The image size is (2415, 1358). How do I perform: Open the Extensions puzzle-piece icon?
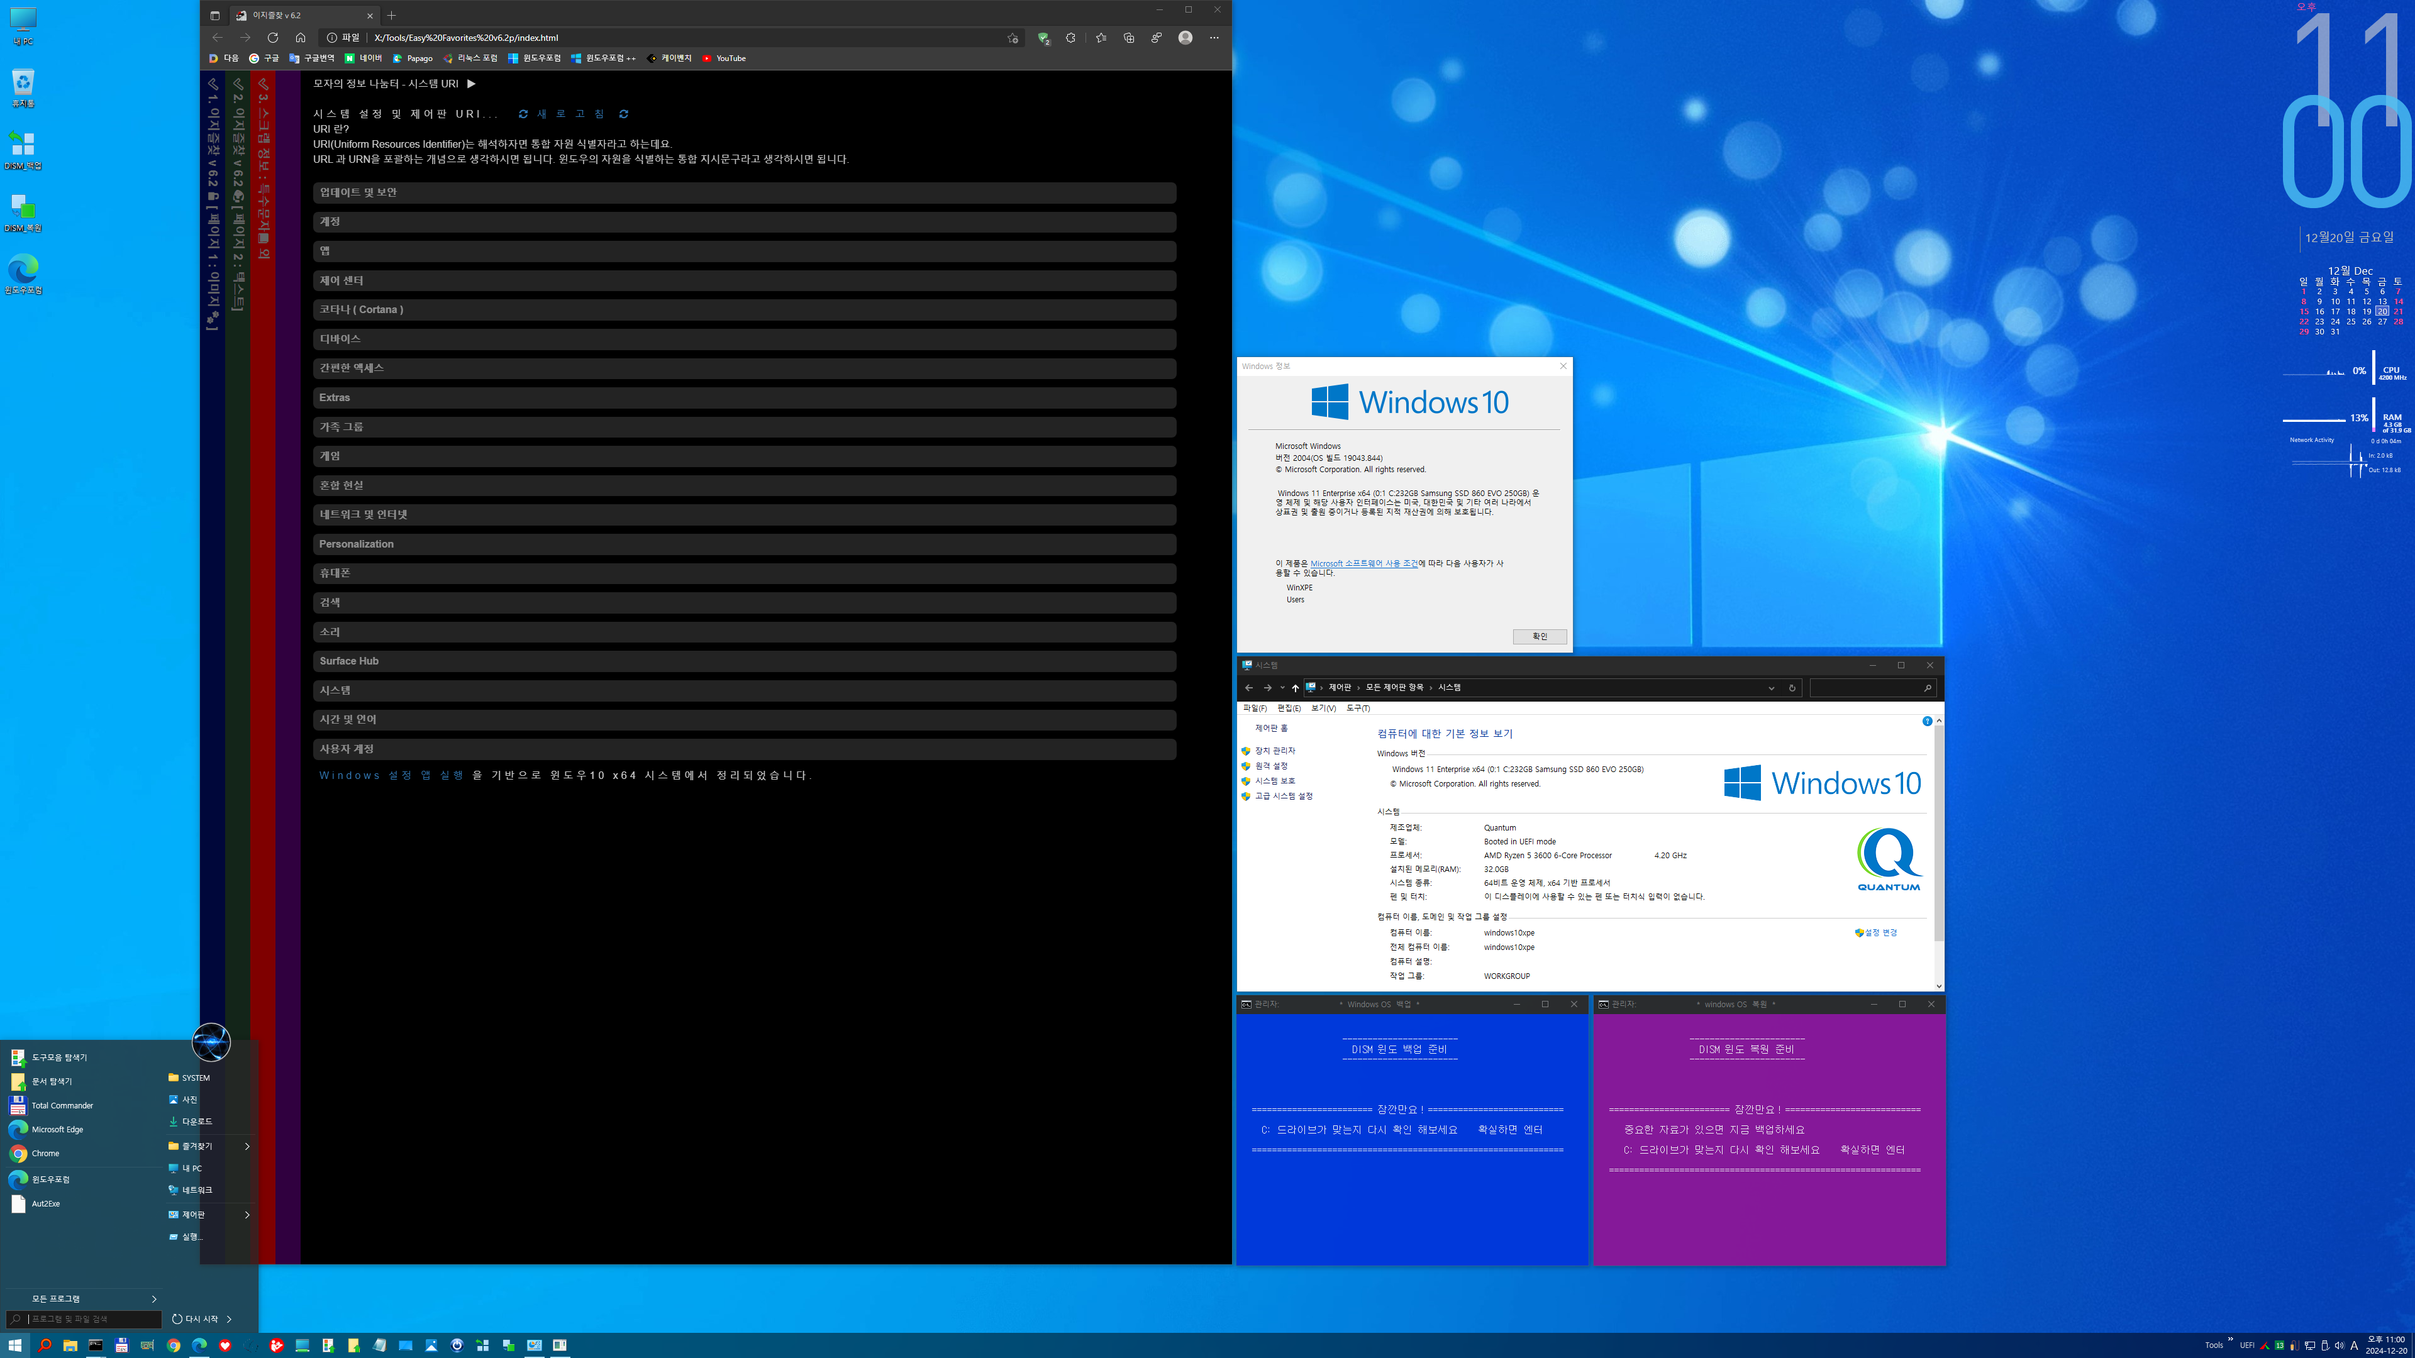[x=1070, y=38]
